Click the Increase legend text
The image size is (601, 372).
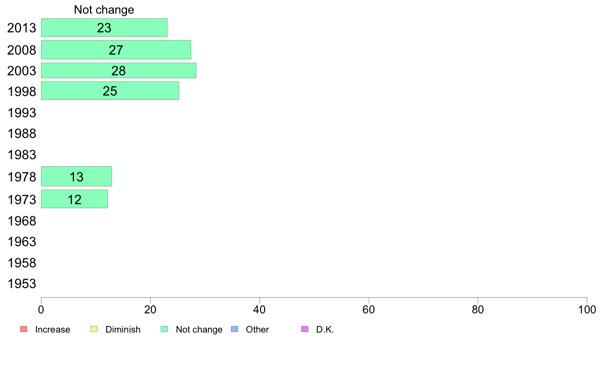53,330
